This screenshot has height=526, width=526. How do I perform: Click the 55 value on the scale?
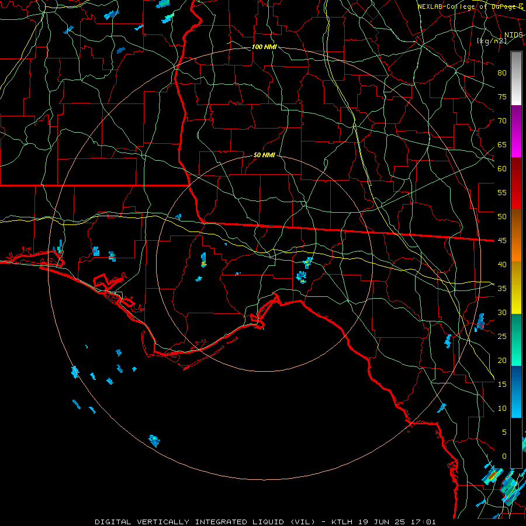point(502,192)
